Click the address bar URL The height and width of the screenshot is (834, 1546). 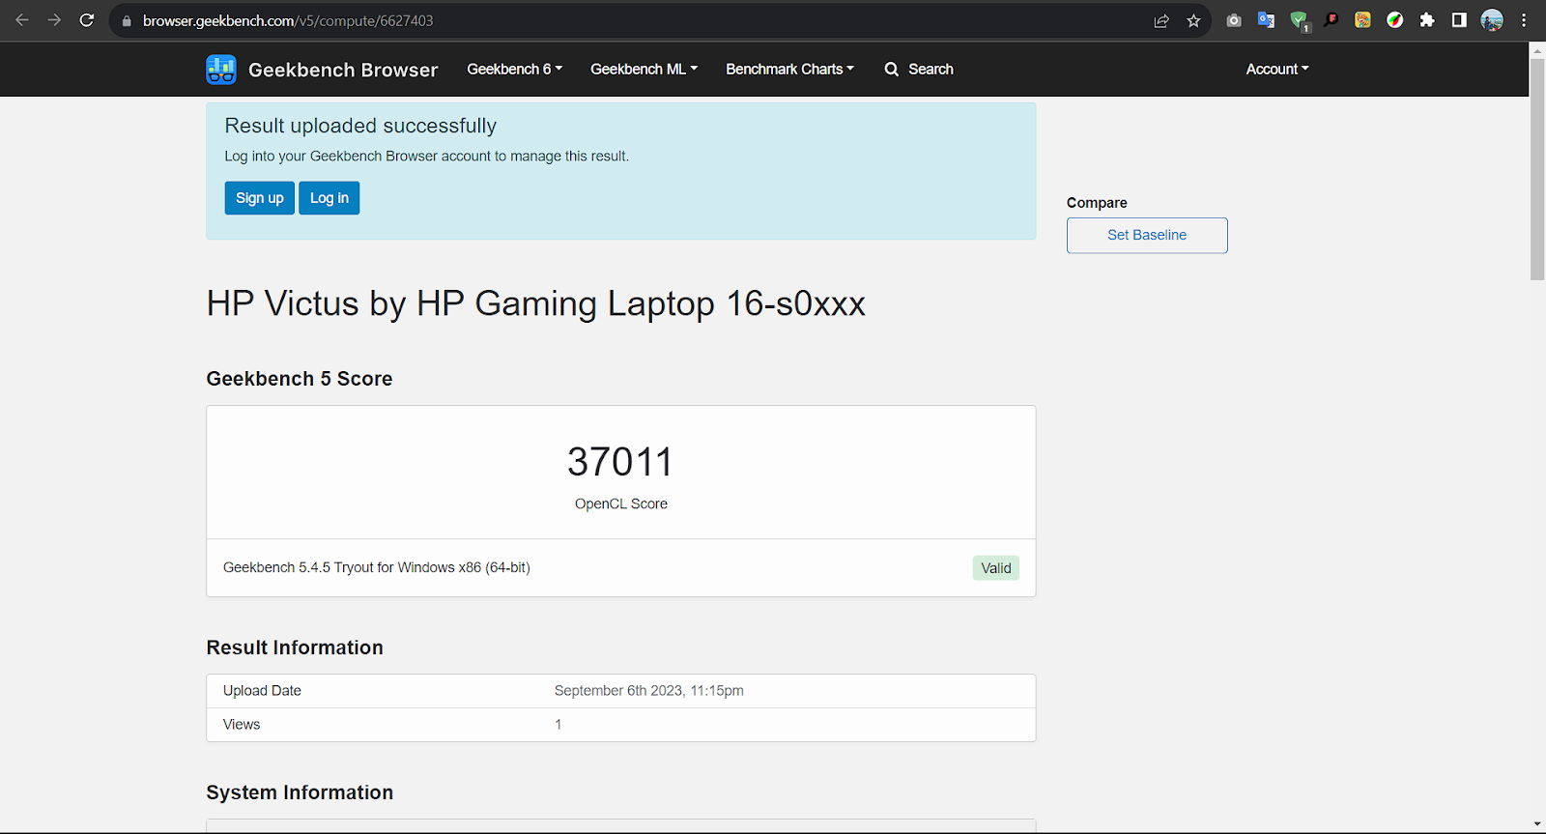tap(288, 20)
